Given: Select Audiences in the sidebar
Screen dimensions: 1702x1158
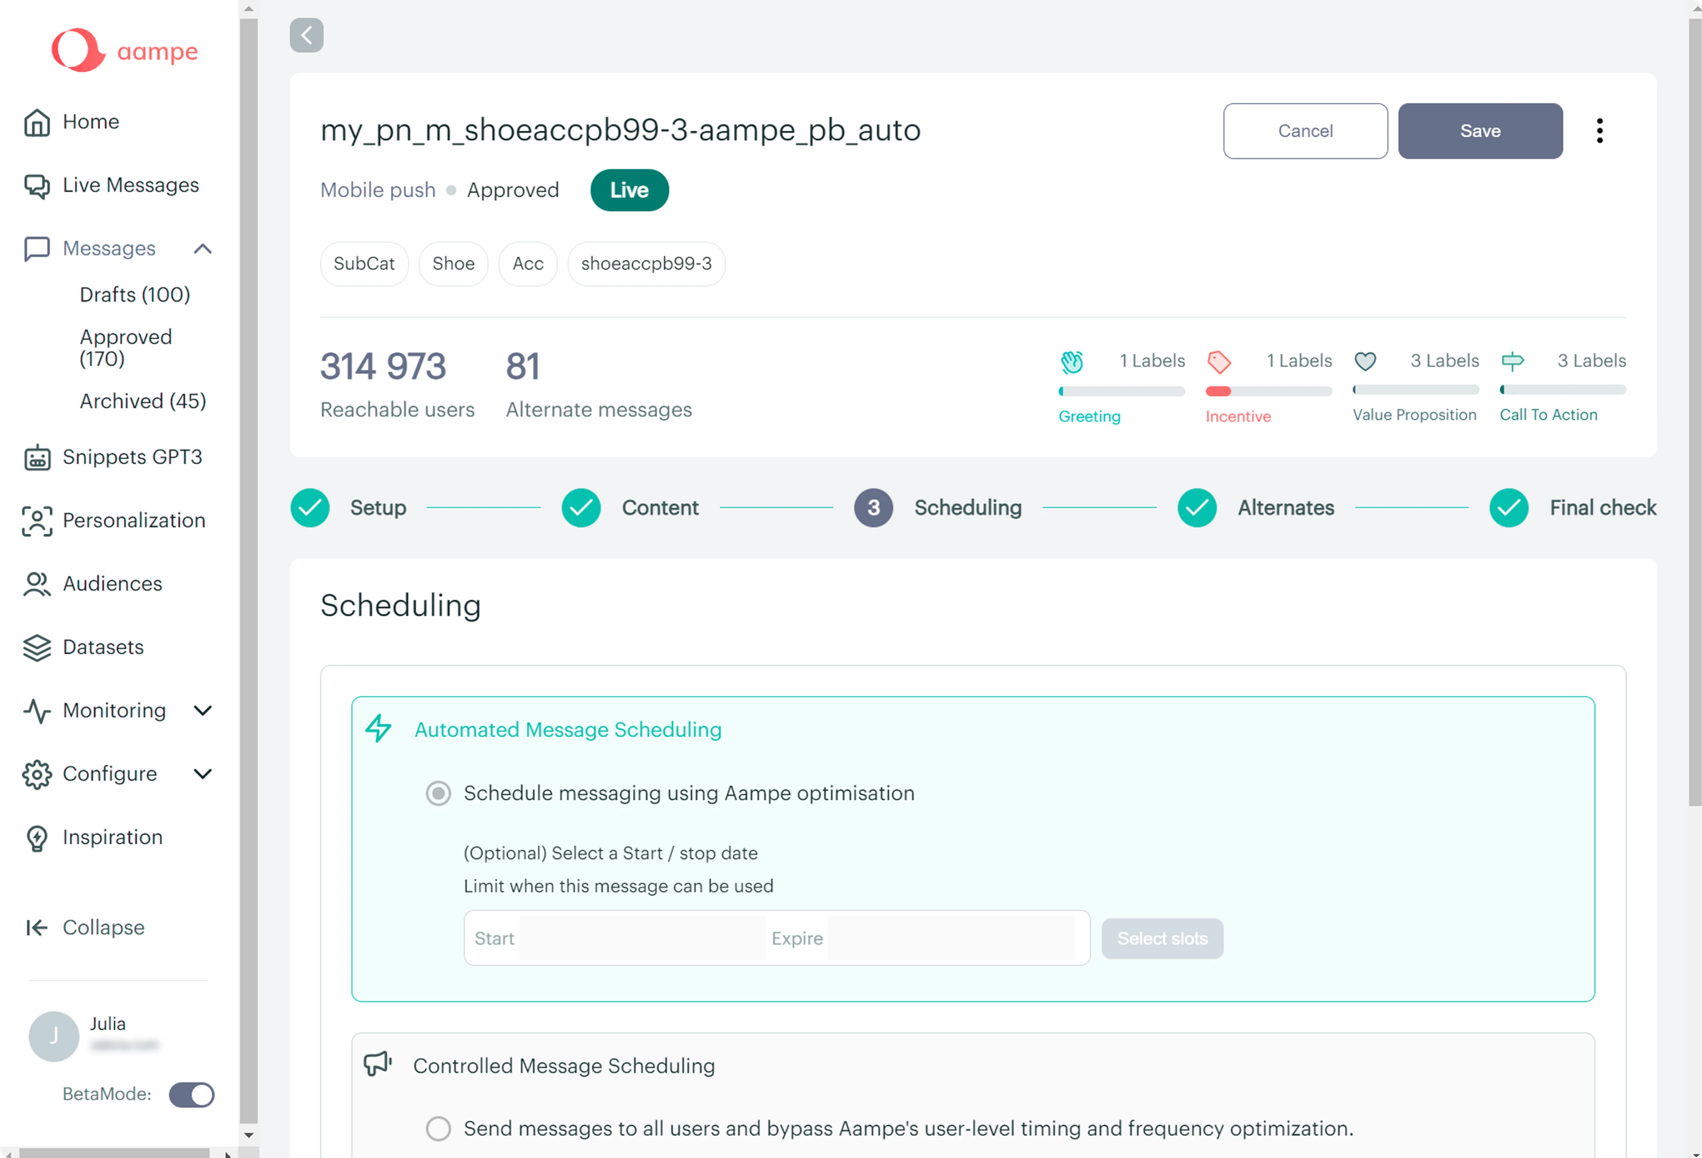Looking at the screenshot, I should pyautogui.click(x=111, y=584).
